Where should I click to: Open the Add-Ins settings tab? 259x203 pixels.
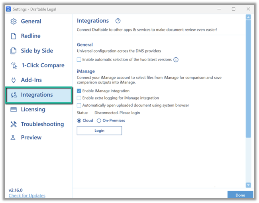31,80
